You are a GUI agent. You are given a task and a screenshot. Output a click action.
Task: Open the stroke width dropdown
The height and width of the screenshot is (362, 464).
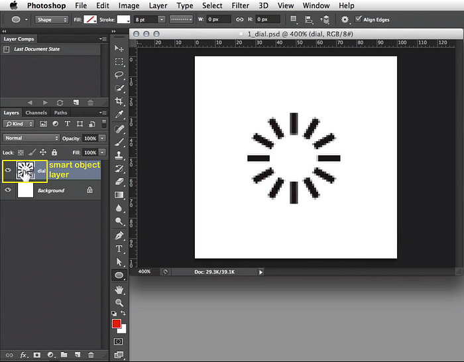pos(162,19)
